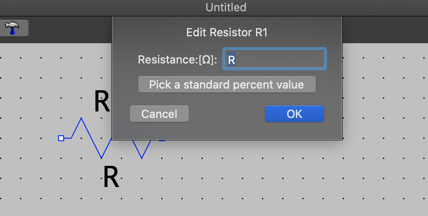Click the wire segment beside the left terminal
428x216 pixels.
[68, 138]
